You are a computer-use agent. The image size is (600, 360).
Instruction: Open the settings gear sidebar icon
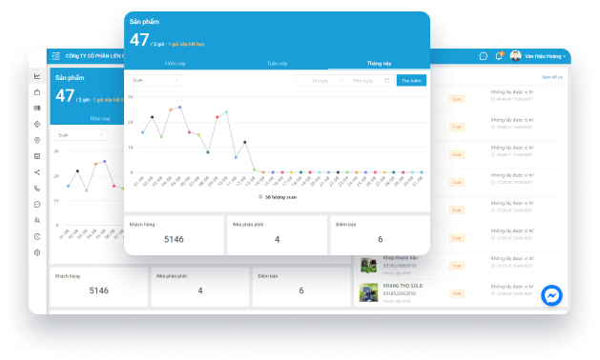37,252
